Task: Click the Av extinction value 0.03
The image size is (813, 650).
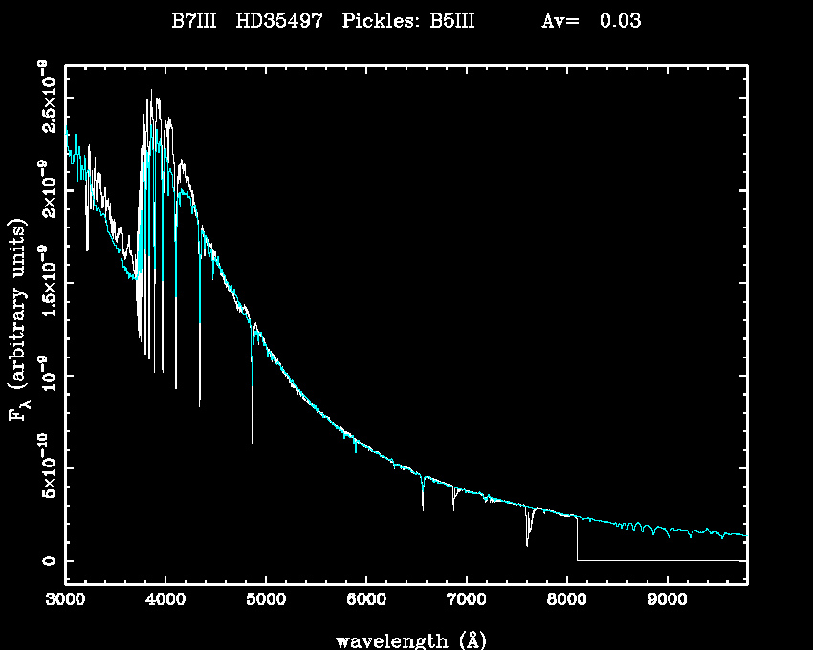Action: click(621, 22)
